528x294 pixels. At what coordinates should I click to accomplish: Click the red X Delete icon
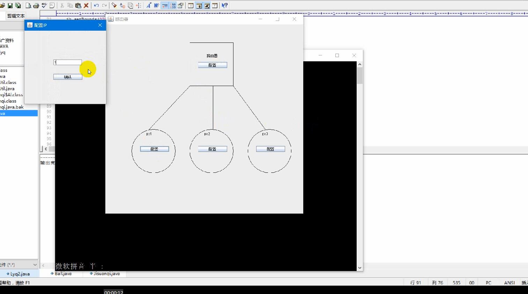click(x=86, y=6)
